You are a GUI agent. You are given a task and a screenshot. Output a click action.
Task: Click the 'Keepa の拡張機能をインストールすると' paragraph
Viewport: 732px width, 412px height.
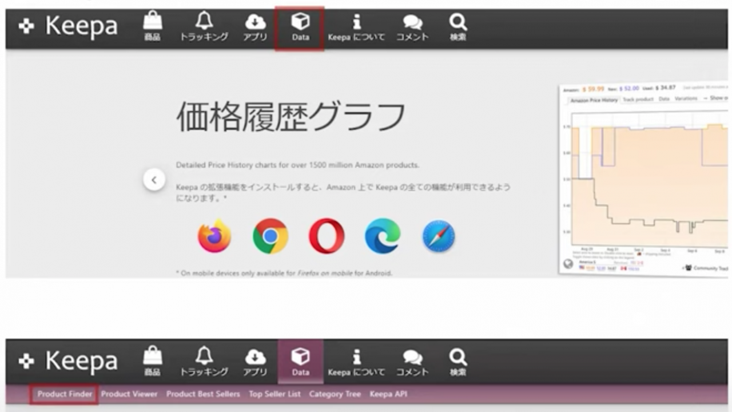click(x=343, y=192)
